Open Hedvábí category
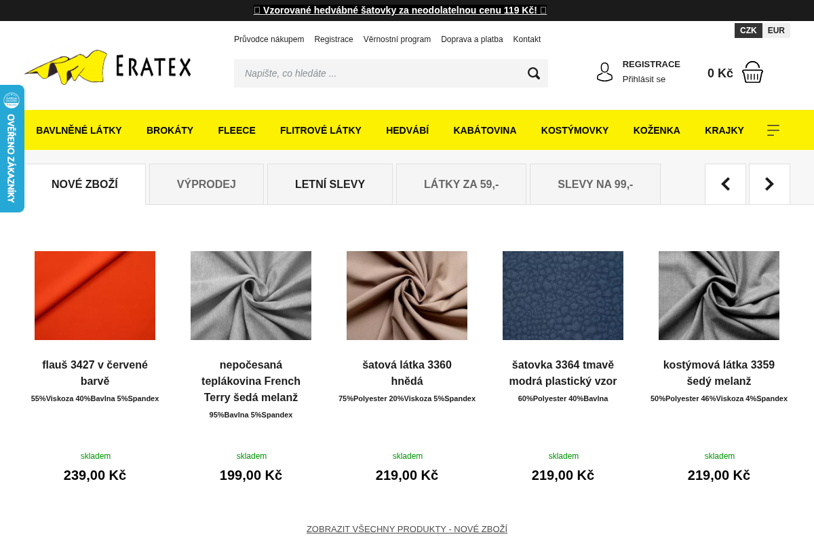 [408, 130]
